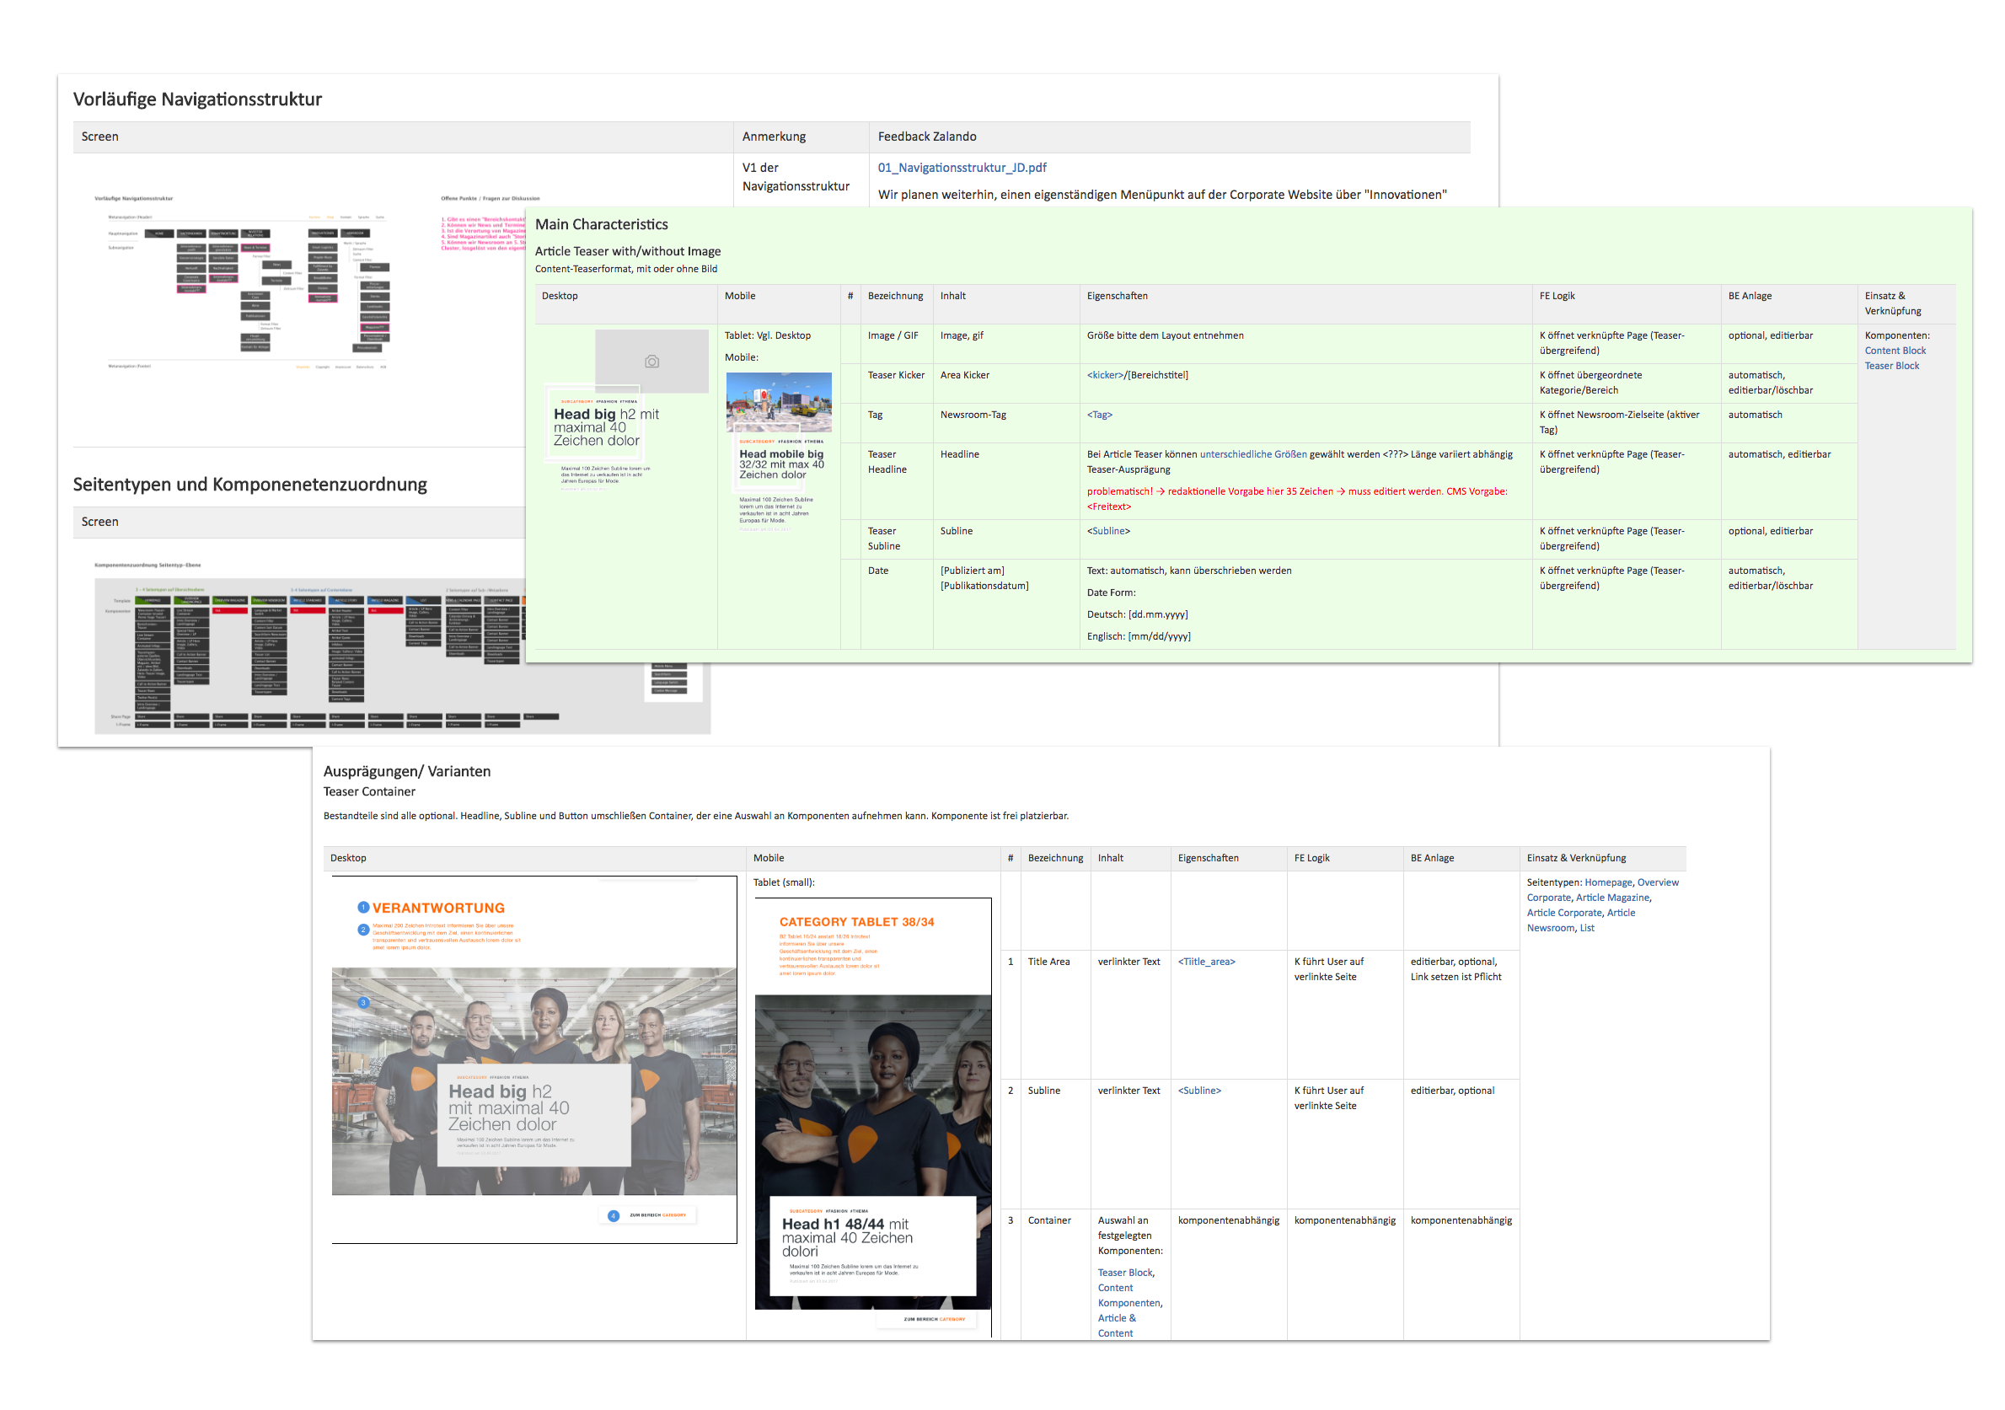Click the orange VERANTWORTUNG title in desktop mockup
Screen dimensions: 2005x1410
(438, 908)
